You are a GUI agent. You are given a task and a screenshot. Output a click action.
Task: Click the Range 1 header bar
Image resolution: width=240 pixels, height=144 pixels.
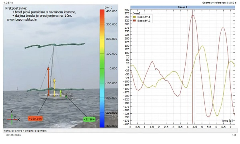click(183, 7)
